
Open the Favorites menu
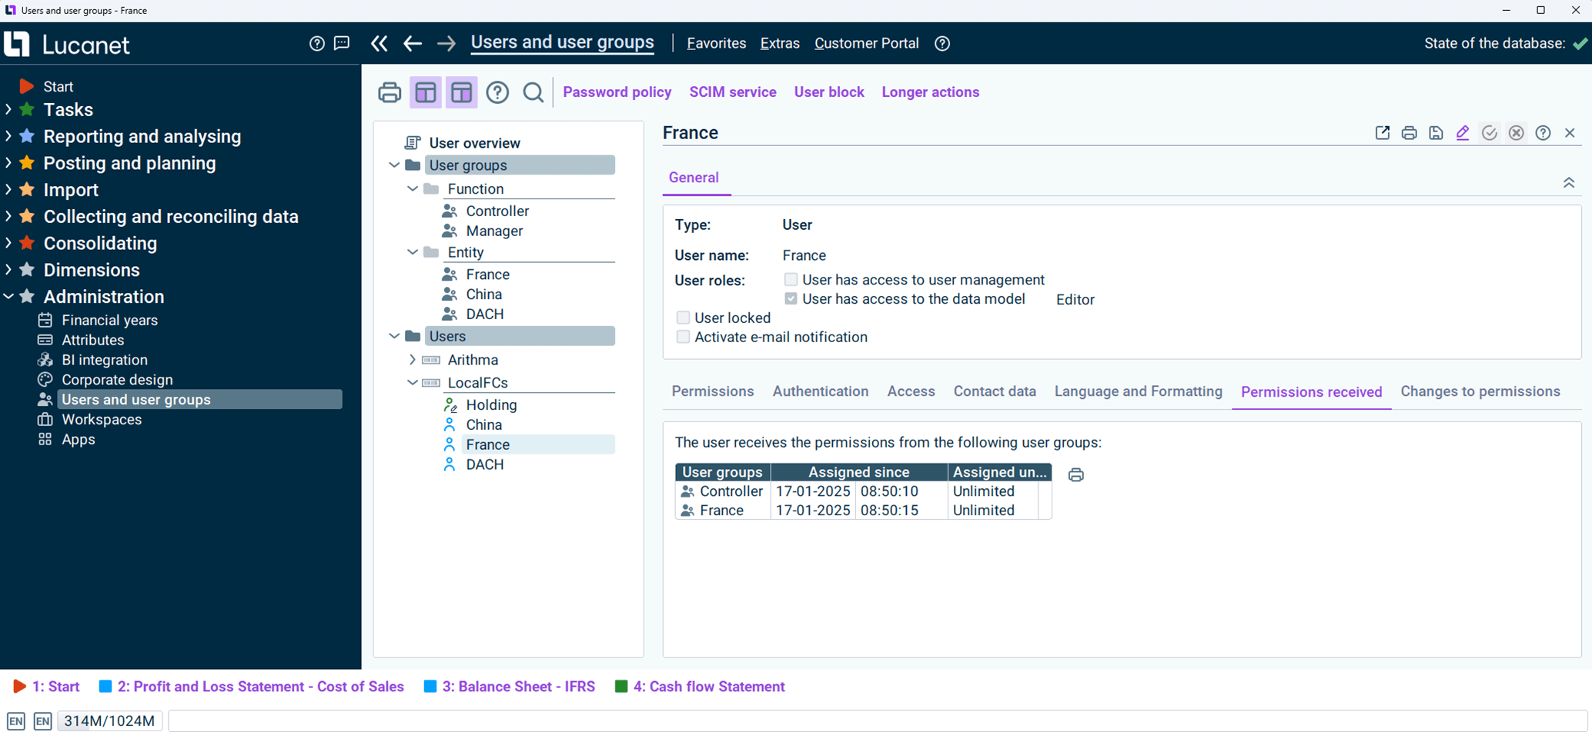tap(716, 44)
